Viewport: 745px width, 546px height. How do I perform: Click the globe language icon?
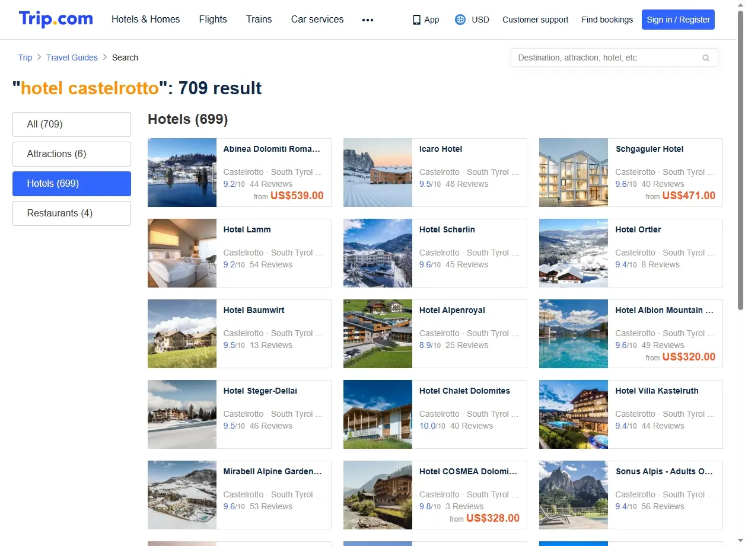click(460, 20)
